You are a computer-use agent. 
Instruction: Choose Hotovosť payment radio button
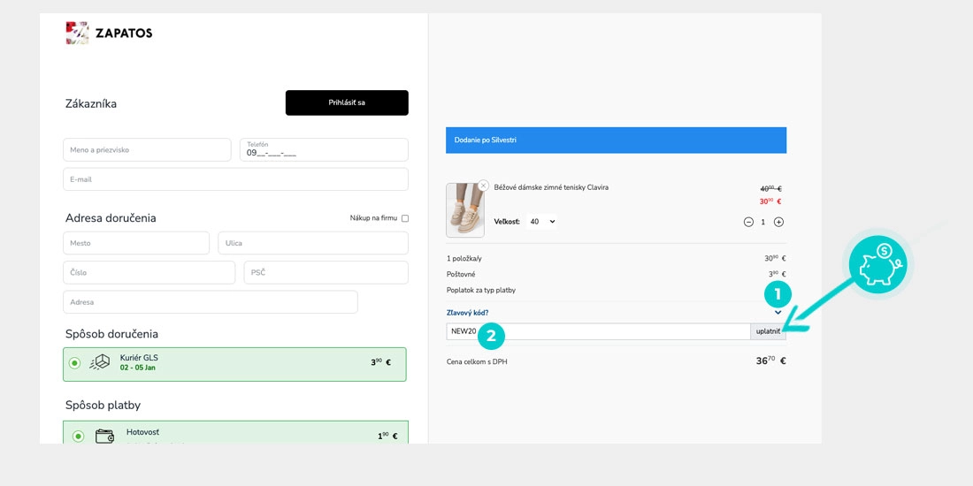tap(78, 437)
